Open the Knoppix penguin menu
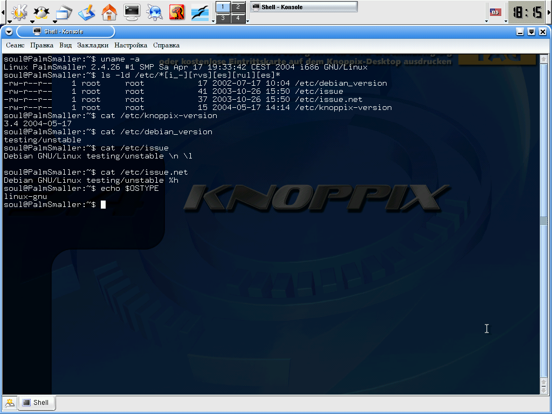 41,12
